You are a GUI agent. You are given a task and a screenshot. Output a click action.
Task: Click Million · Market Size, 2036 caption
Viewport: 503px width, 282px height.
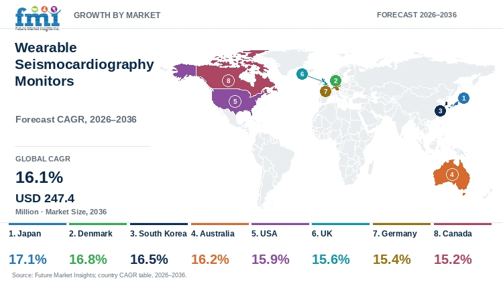pos(61,212)
